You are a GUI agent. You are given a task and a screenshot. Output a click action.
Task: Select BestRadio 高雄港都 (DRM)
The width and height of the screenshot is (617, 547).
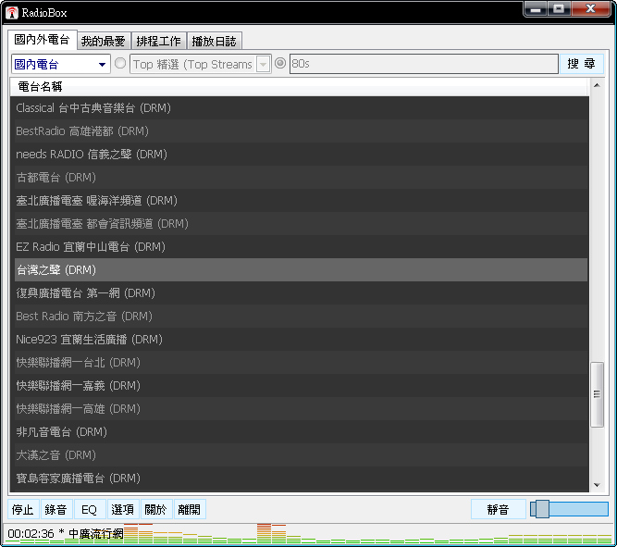(x=301, y=131)
